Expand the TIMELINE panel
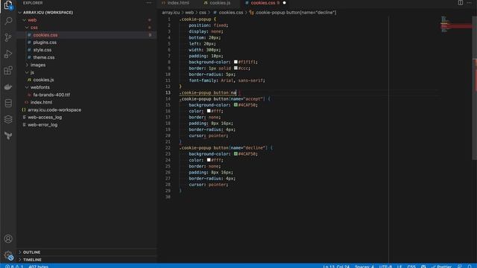477x268 pixels. [x=20, y=260]
